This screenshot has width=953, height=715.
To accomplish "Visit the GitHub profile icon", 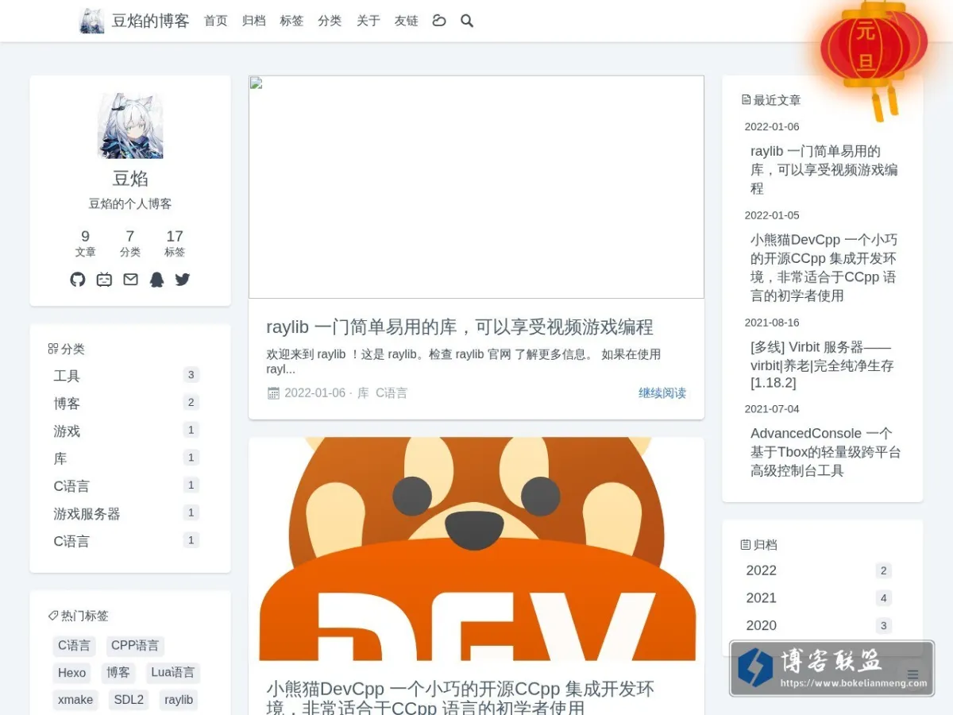I will [x=78, y=280].
